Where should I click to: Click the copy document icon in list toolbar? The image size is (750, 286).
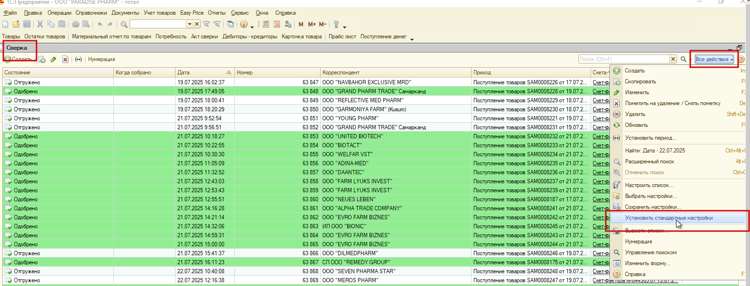(x=42, y=59)
